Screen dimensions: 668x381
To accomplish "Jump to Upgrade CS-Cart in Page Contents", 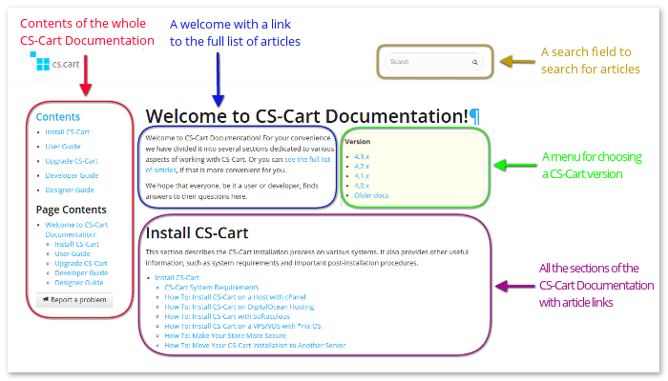I will click(81, 263).
